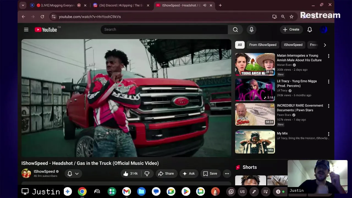
Task: Select From IShowSpeed filter chip
Action: (x=263, y=45)
